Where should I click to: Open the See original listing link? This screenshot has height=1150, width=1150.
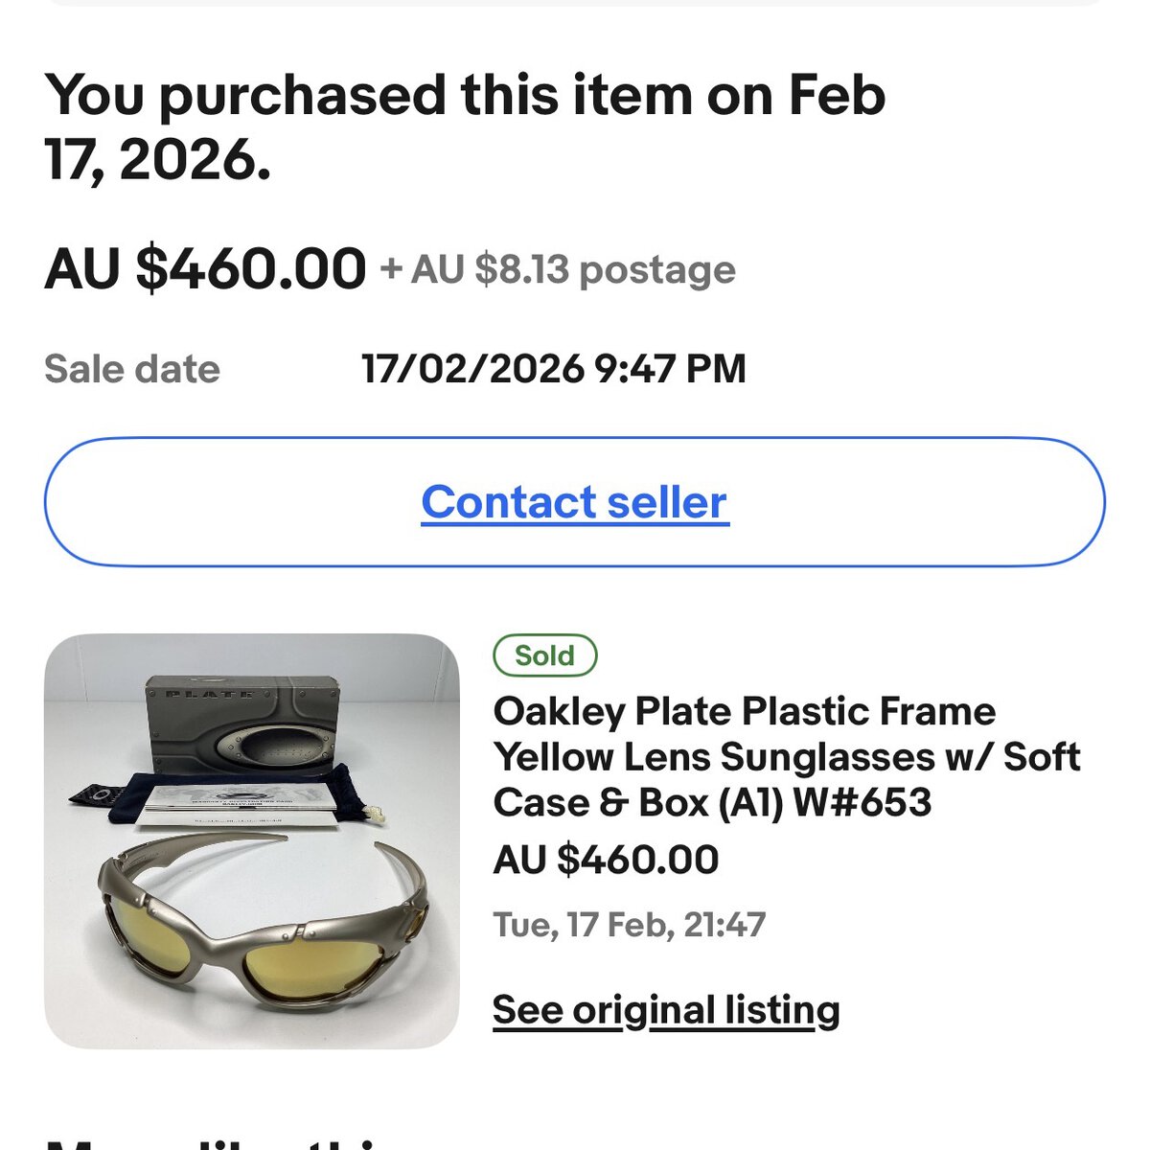coord(666,1010)
